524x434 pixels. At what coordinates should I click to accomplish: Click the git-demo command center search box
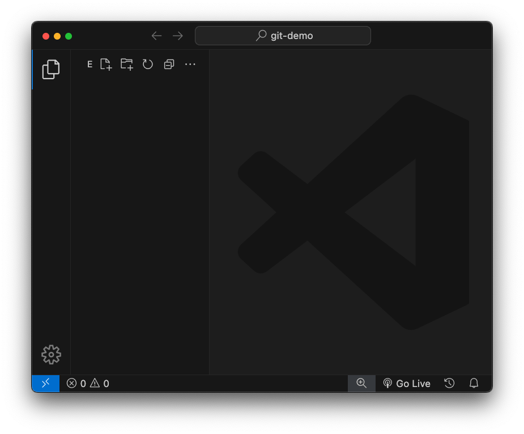[x=283, y=36]
